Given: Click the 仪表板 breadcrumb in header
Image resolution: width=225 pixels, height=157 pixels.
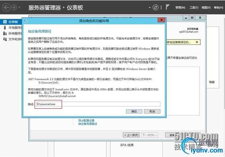Looking at the screenshot, I should point(75,7).
